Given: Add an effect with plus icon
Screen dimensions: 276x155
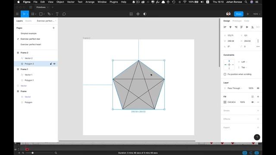Looking at the screenshot, I should [258, 119].
